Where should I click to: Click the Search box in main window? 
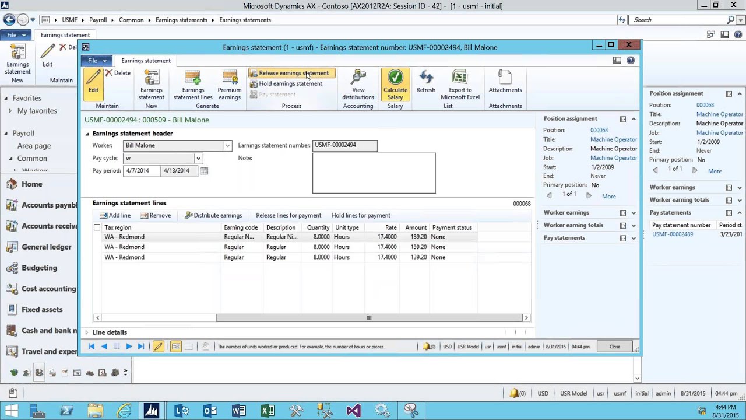tap(679, 20)
